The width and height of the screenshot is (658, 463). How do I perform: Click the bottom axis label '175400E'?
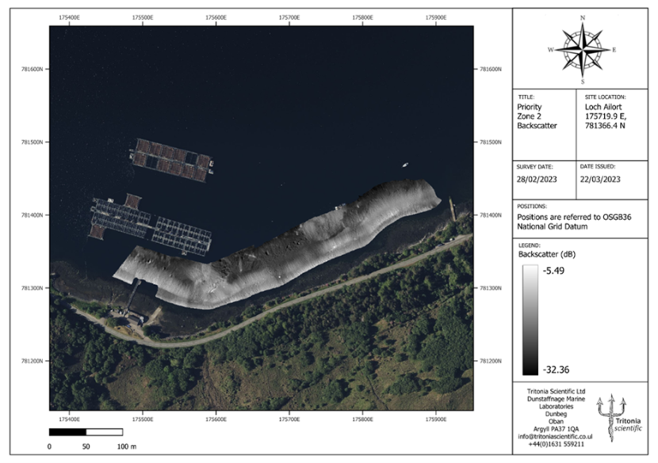(69, 419)
